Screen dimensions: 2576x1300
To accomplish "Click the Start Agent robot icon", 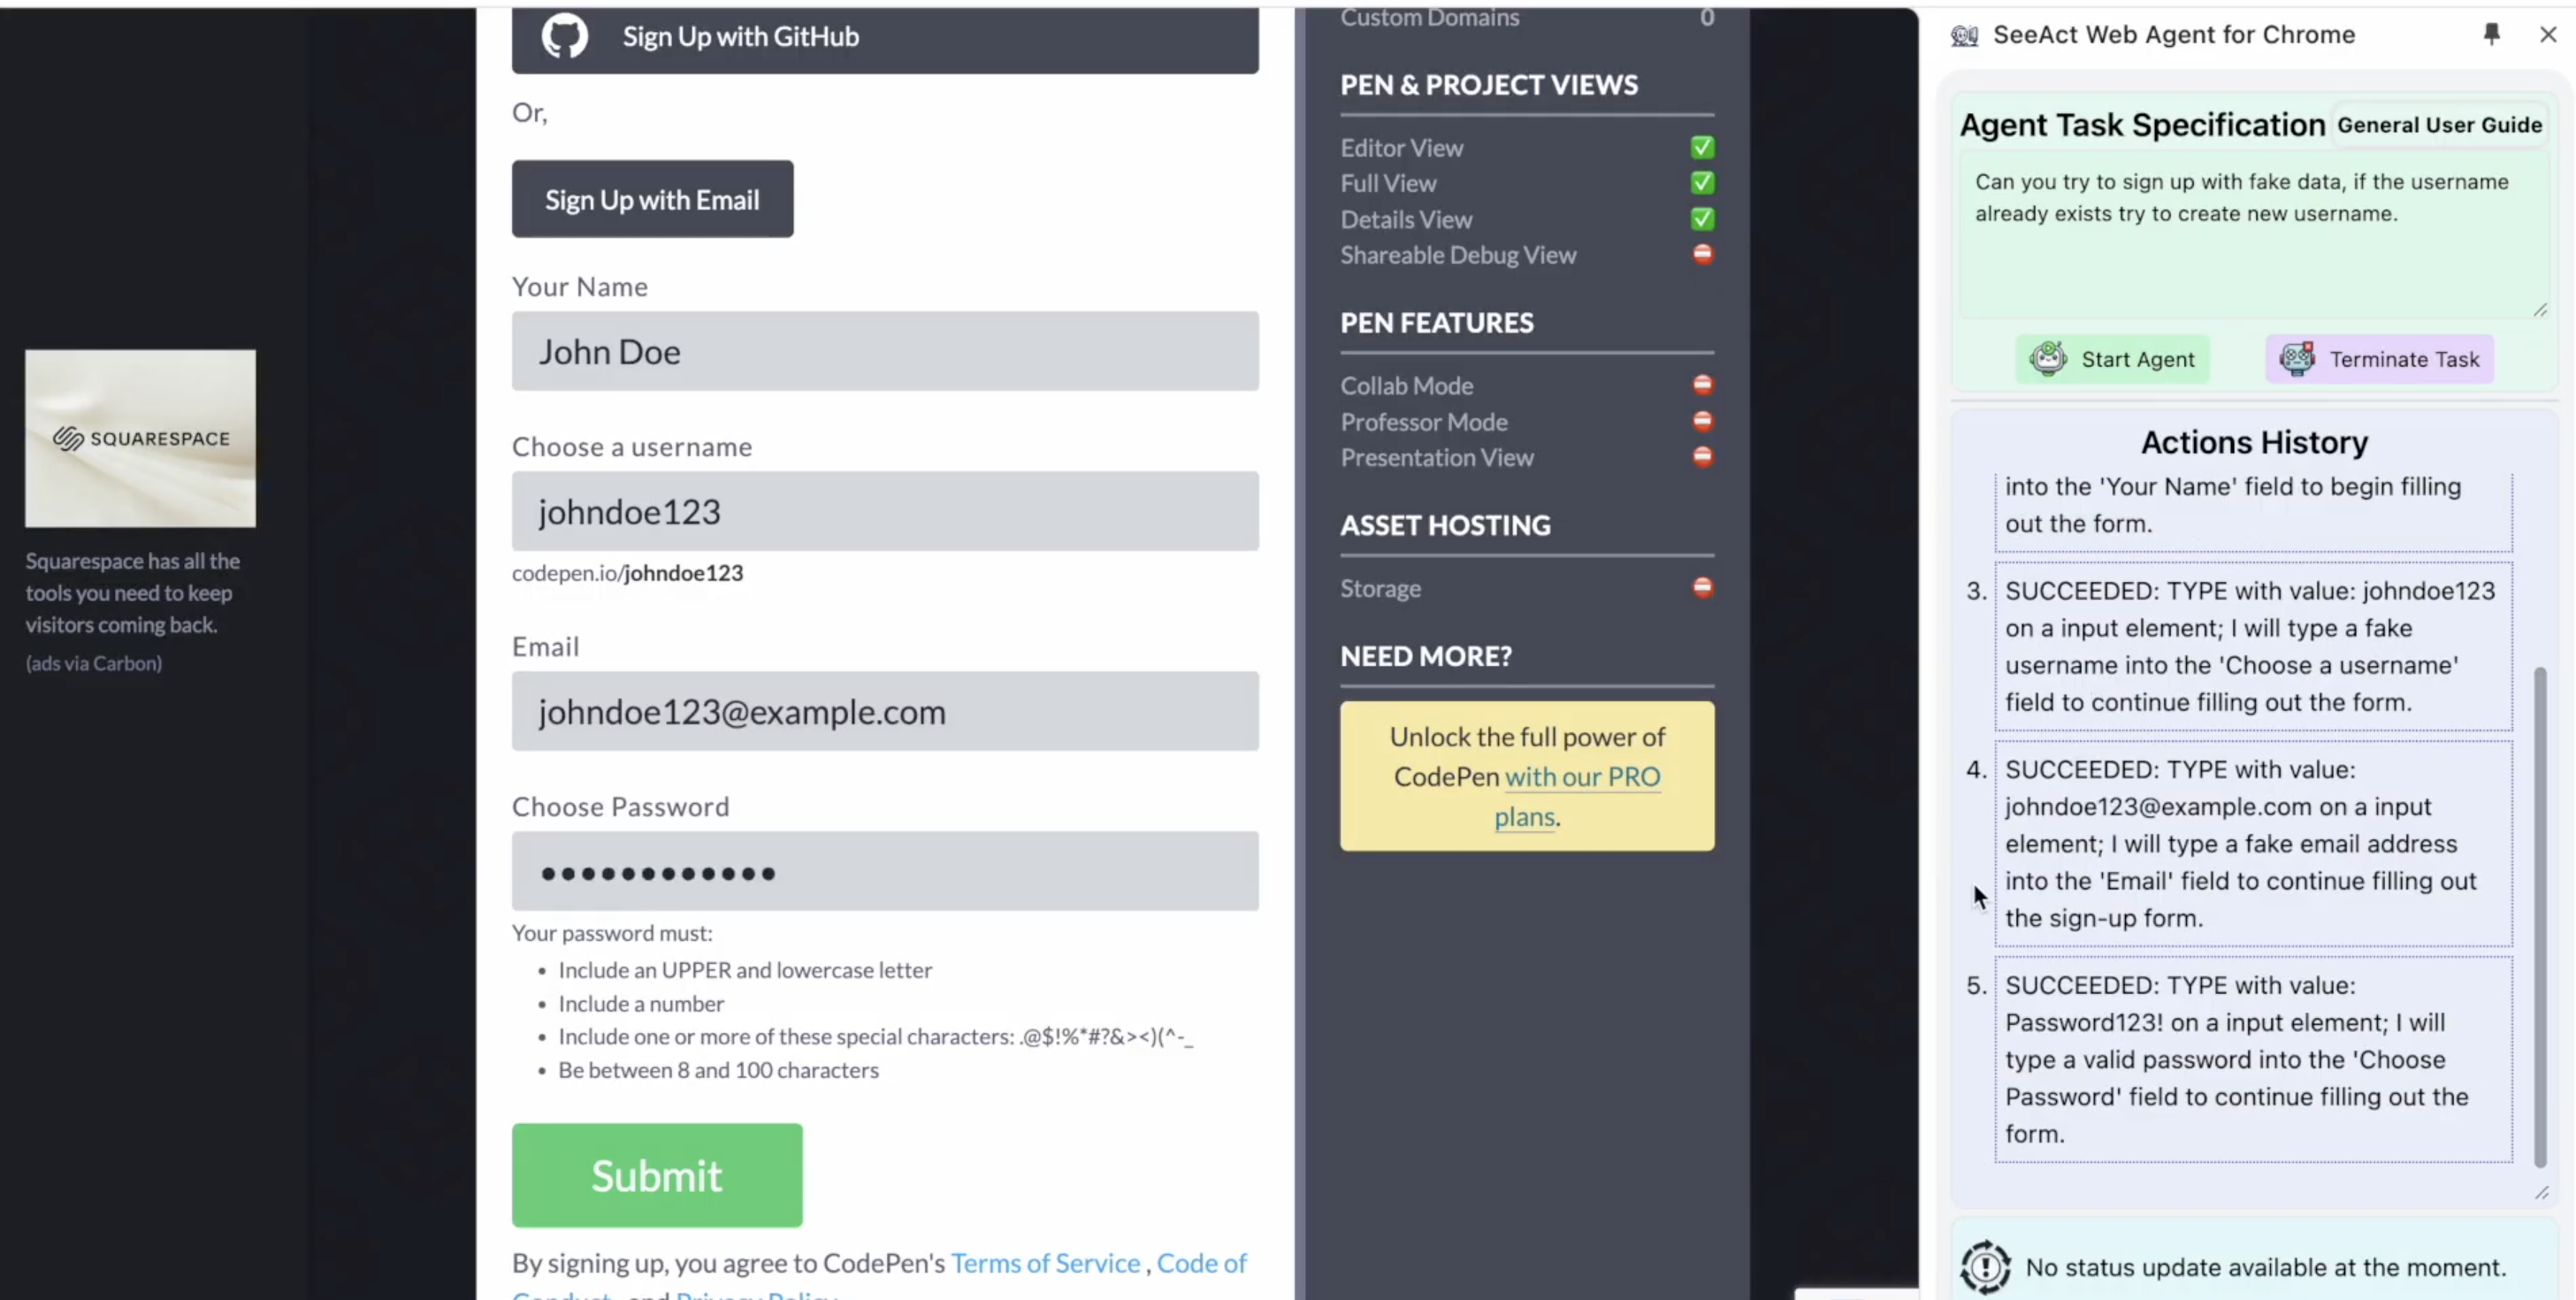I will point(2048,358).
